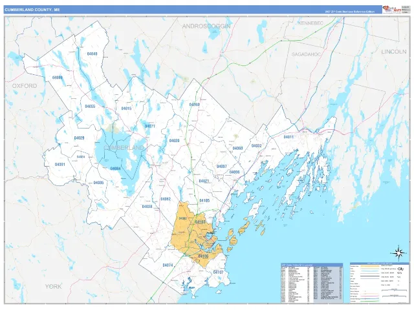Click ZIP code 04091 label
This screenshot has height=310, width=414.
coord(60,164)
